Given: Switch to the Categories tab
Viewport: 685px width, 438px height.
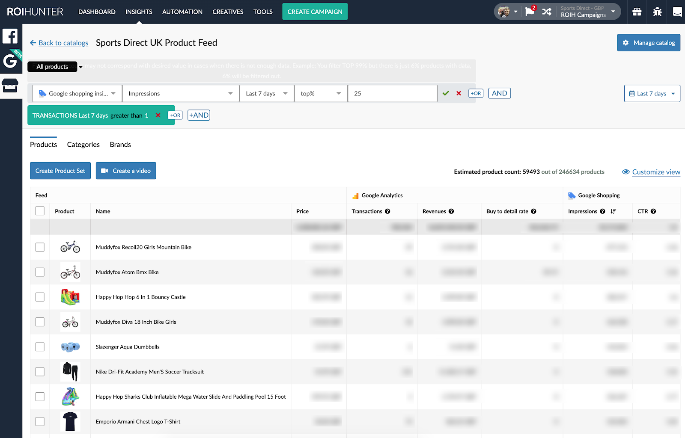Looking at the screenshot, I should click(x=83, y=145).
